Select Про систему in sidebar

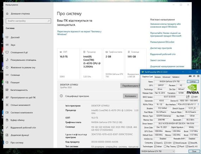[14, 143]
